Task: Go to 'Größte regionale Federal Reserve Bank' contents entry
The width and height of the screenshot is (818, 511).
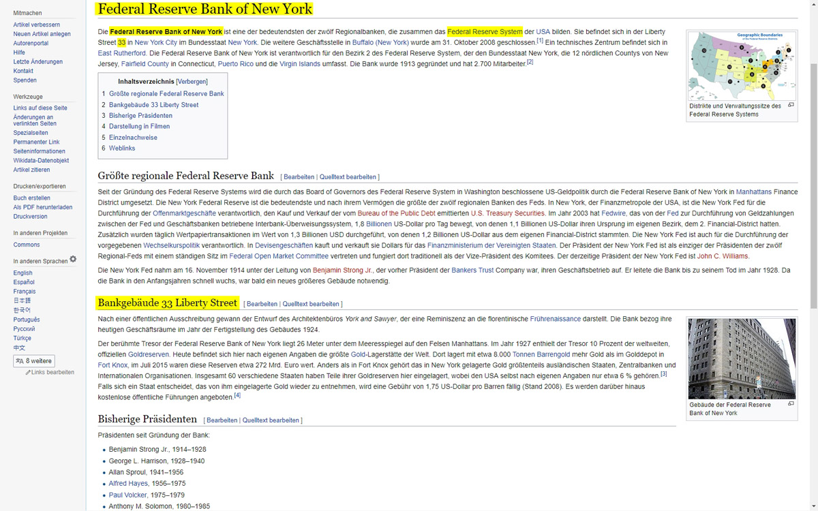Action: pyautogui.click(x=166, y=93)
